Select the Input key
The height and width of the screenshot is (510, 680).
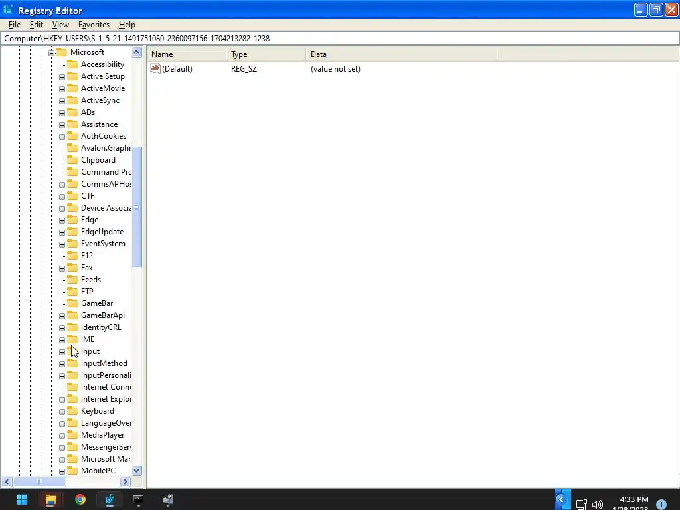90,351
